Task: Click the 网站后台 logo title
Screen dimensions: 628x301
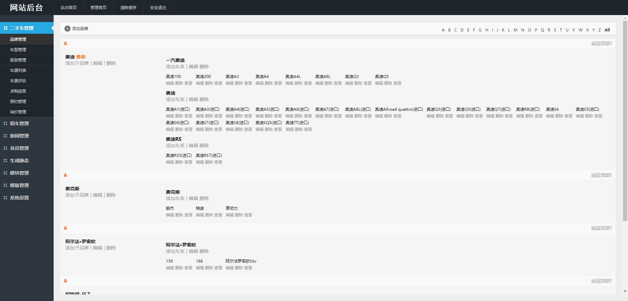Action: [x=26, y=8]
